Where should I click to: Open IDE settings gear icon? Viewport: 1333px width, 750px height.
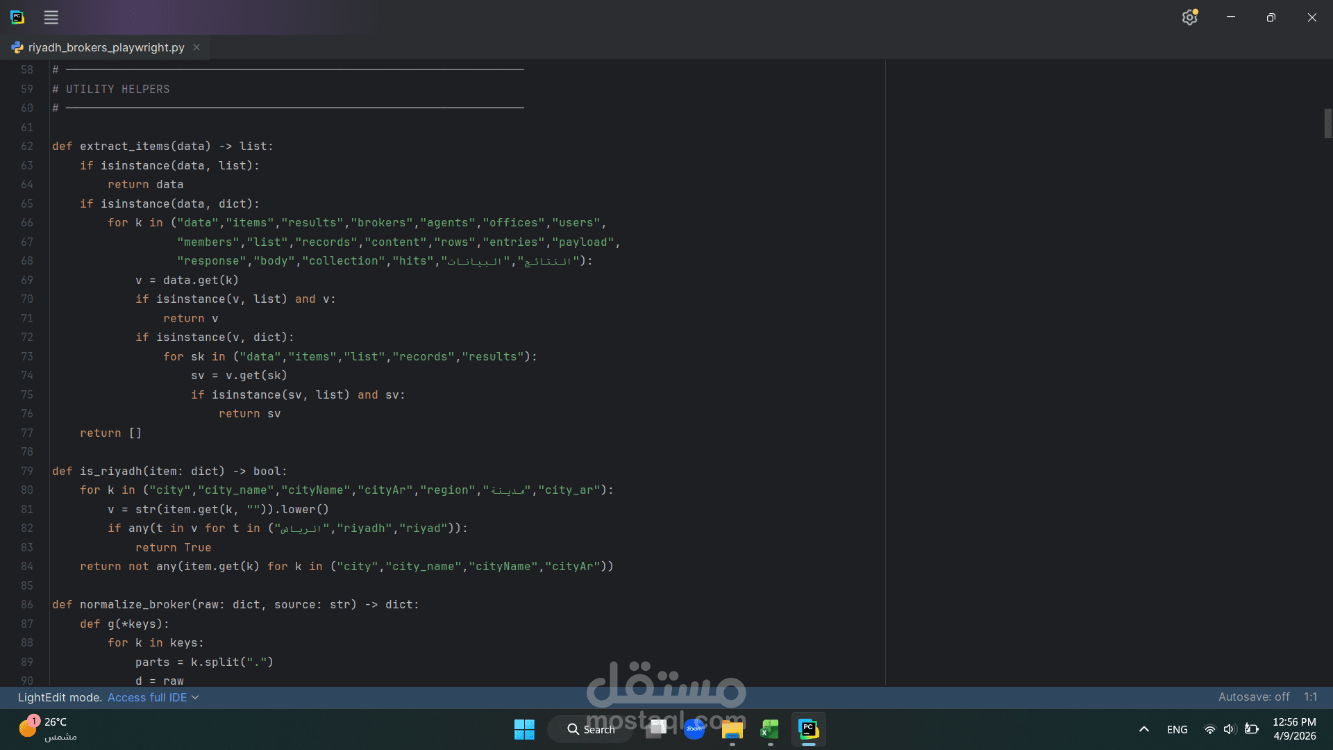point(1189,17)
